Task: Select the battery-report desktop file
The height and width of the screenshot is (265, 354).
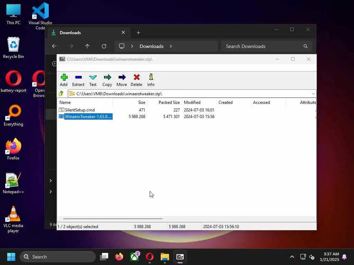Action: [x=13, y=81]
